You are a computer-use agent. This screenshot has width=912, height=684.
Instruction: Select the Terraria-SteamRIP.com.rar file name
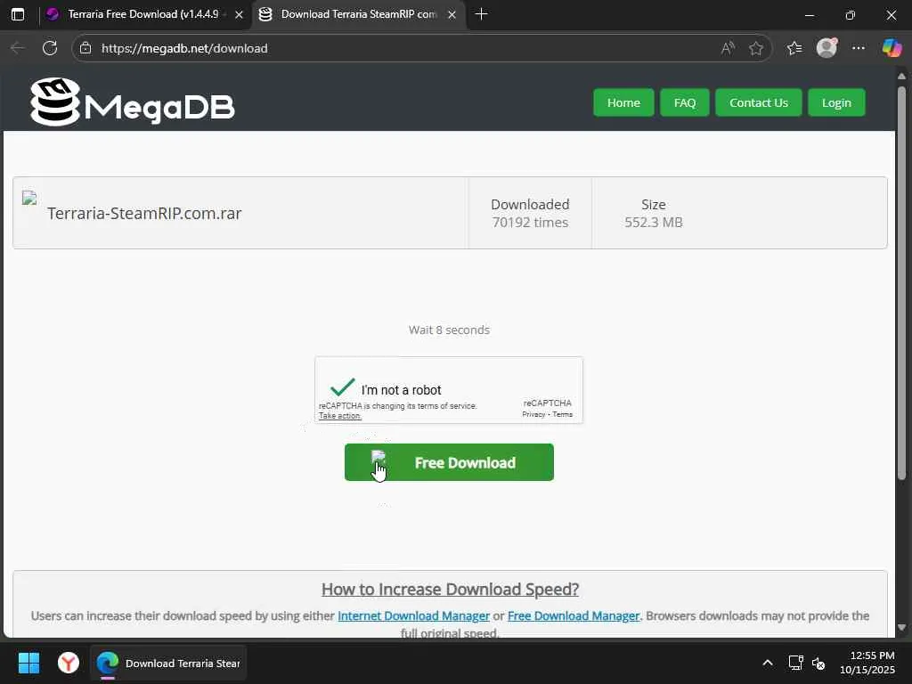[x=144, y=214]
